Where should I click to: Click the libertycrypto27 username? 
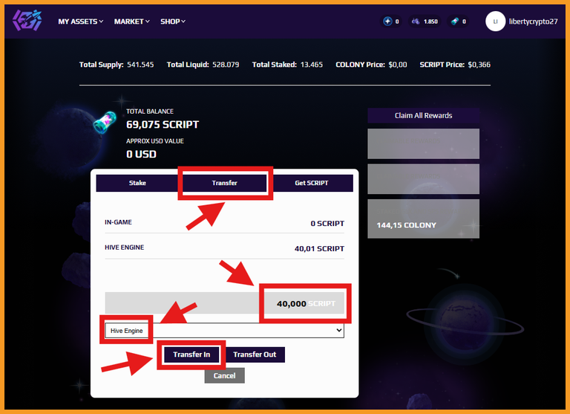pyautogui.click(x=534, y=22)
